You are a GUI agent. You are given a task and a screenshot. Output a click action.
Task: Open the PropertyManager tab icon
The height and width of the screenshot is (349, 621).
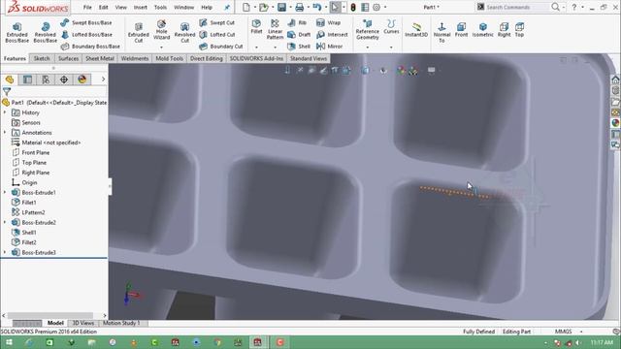28,79
